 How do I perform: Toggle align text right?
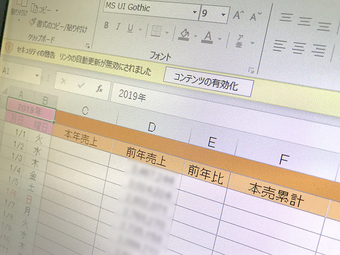(318, 51)
